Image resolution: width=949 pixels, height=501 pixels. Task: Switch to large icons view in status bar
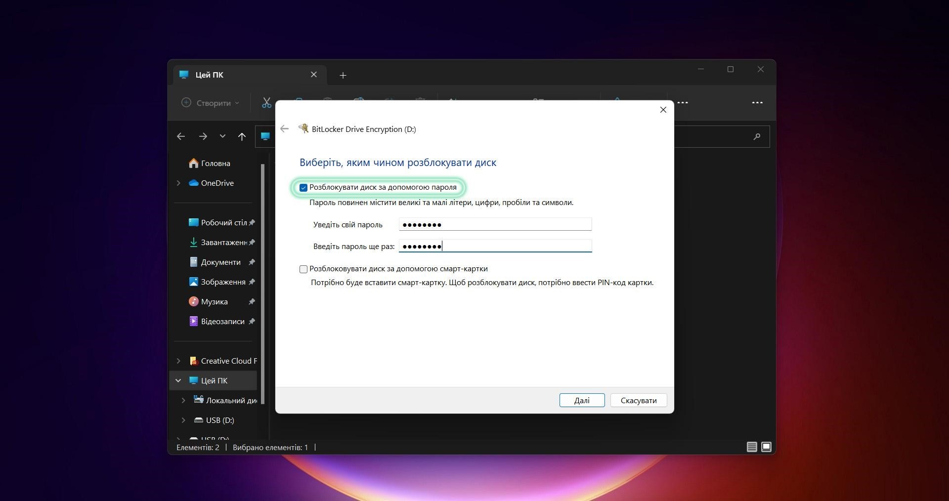pyautogui.click(x=766, y=447)
